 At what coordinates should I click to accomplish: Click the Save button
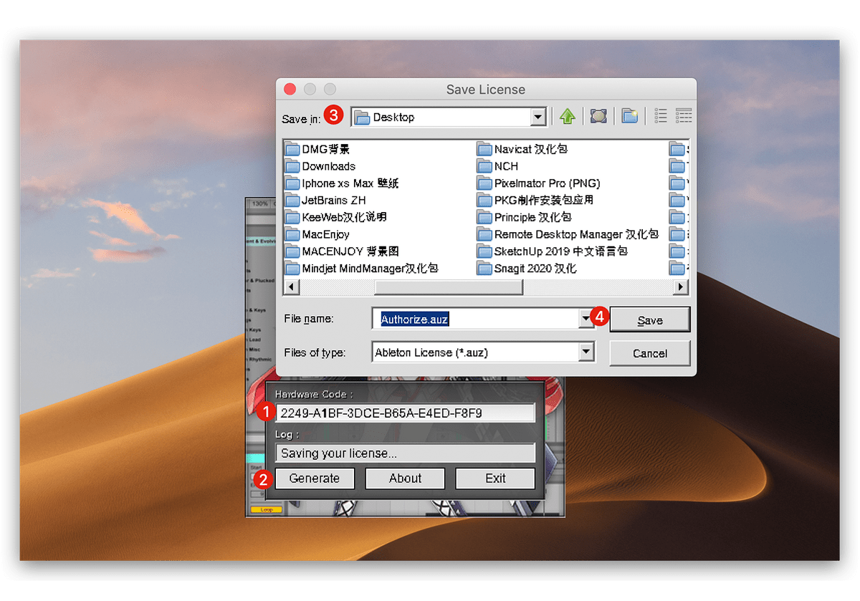(x=650, y=320)
